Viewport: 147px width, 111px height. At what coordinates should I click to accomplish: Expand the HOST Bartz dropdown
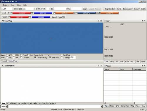[34, 9]
